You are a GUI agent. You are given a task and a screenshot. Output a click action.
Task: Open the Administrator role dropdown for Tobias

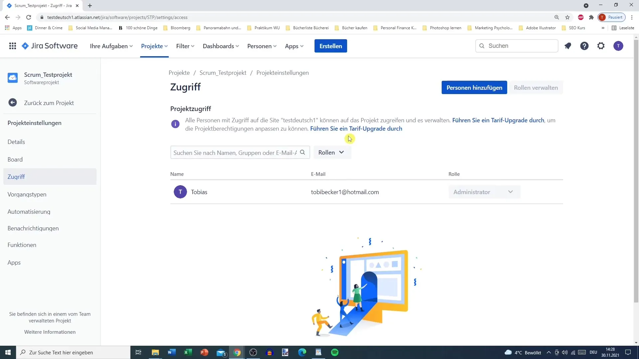pos(484,192)
